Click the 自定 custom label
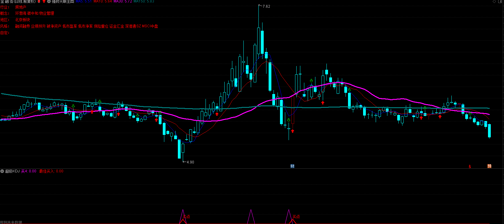The height and width of the screenshot is (224, 504). point(5,33)
